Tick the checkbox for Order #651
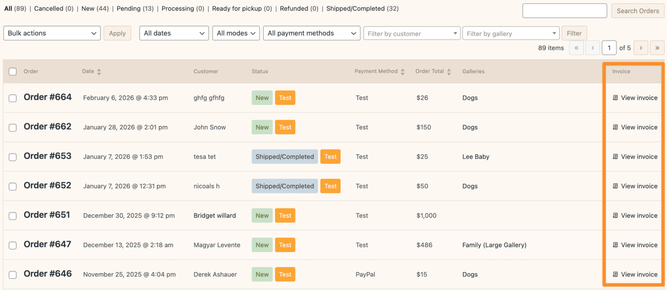This screenshot has width=667, height=290. point(13,216)
